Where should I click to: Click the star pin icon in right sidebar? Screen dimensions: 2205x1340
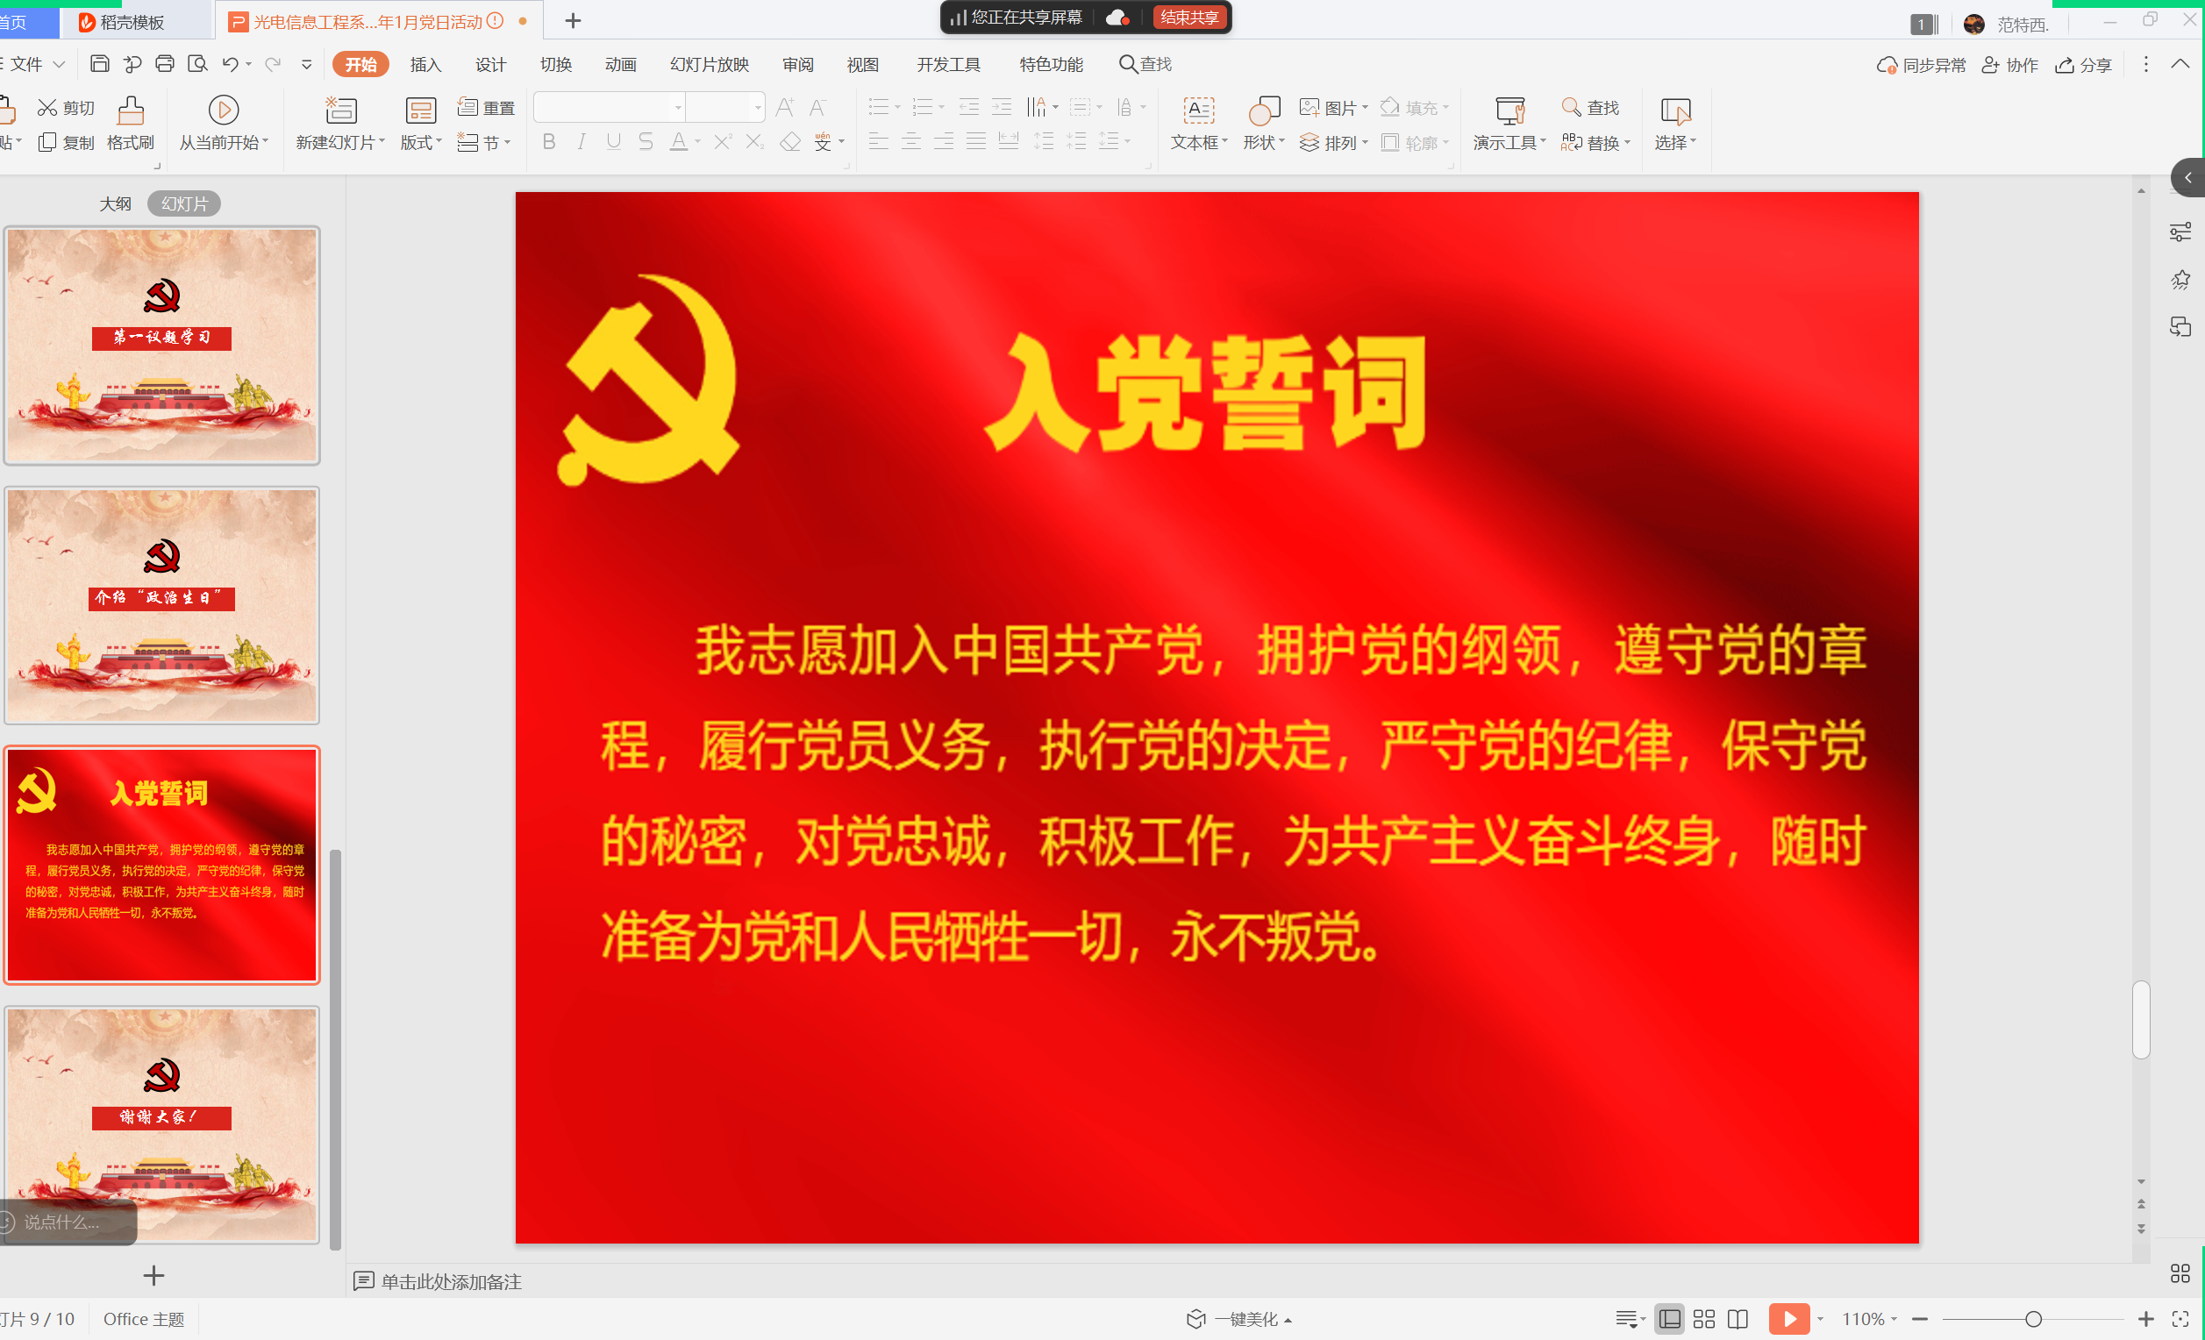pyautogui.click(x=2180, y=280)
